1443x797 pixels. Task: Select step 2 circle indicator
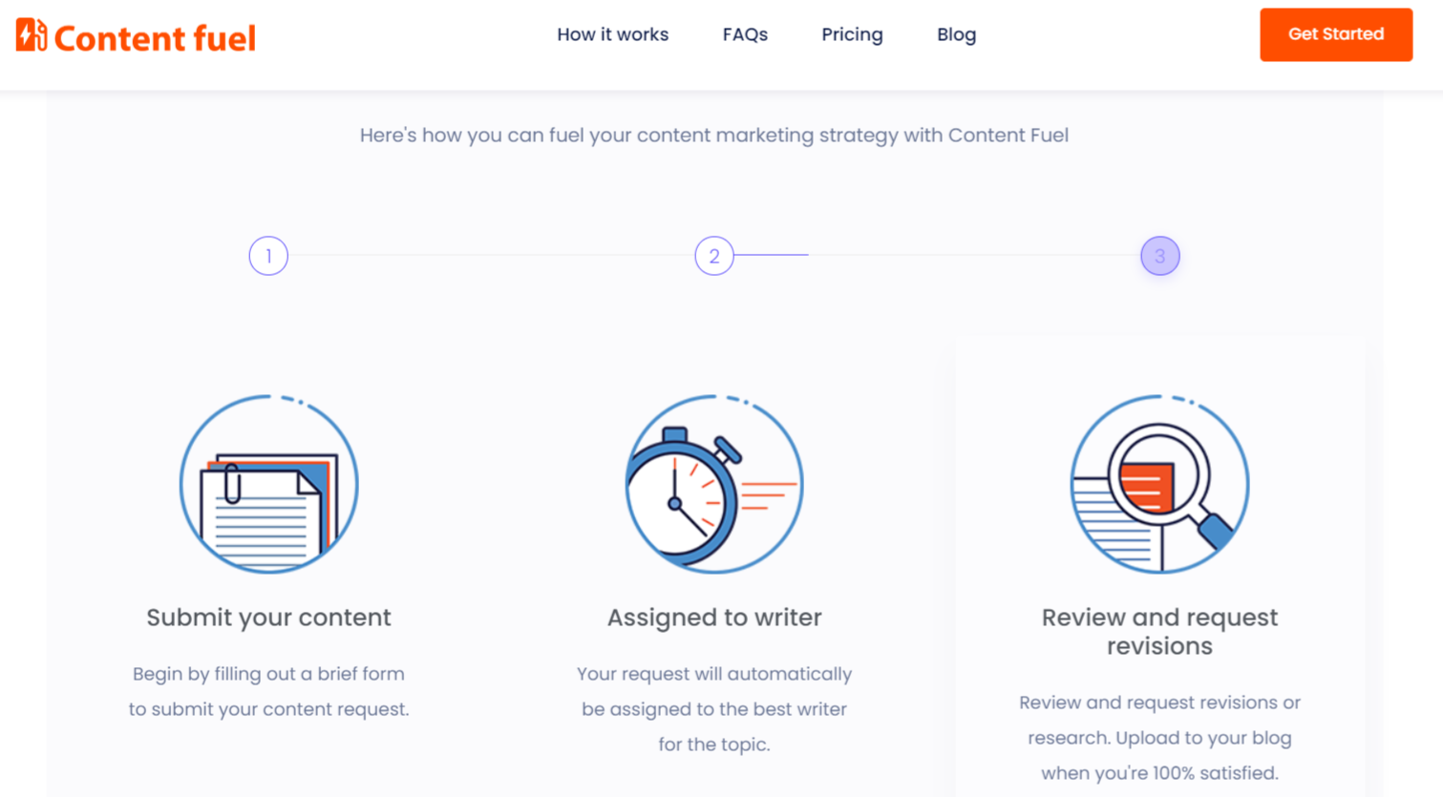click(714, 256)
